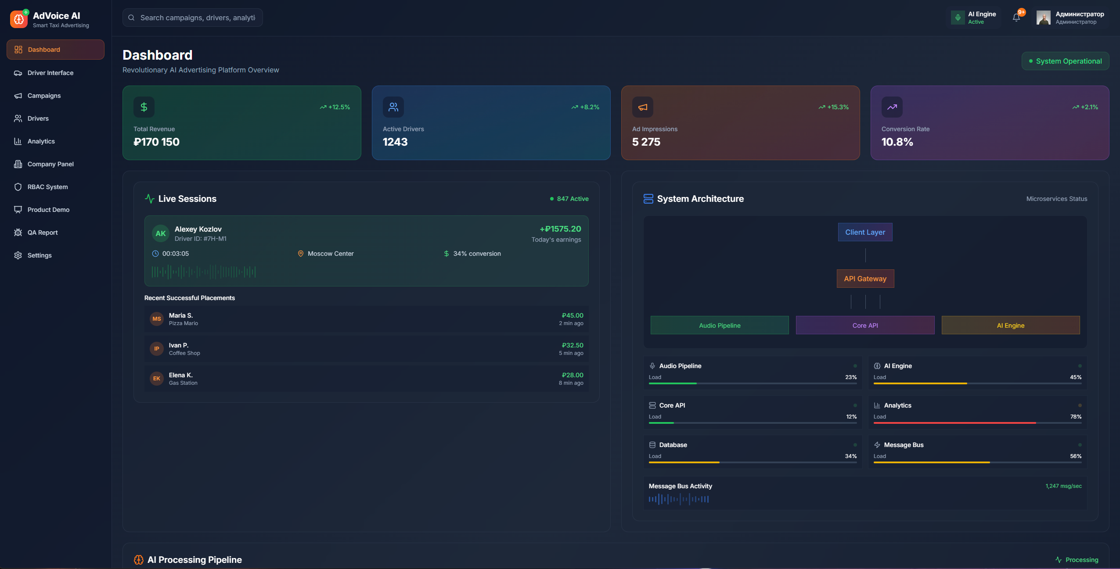
Task: Click the dollar icon on Total Revenue card
Action: click(x=144, y=107)
